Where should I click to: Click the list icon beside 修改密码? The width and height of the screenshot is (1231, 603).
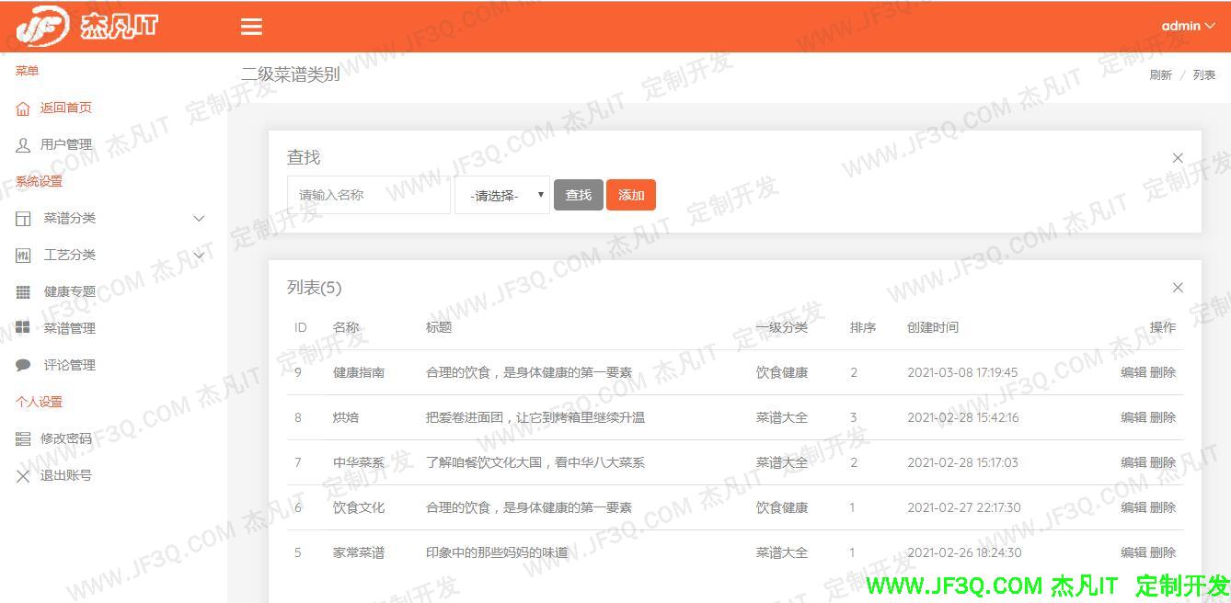coord(23,439)
